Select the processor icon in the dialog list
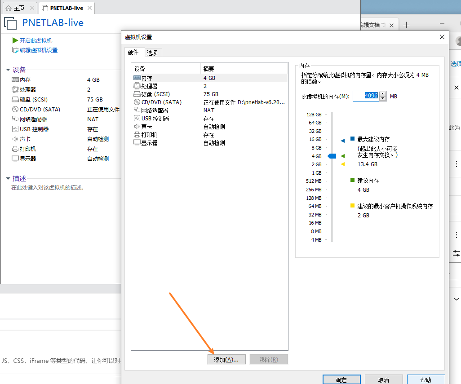Screen dimensions: 461x384 (x=137, y=86)
